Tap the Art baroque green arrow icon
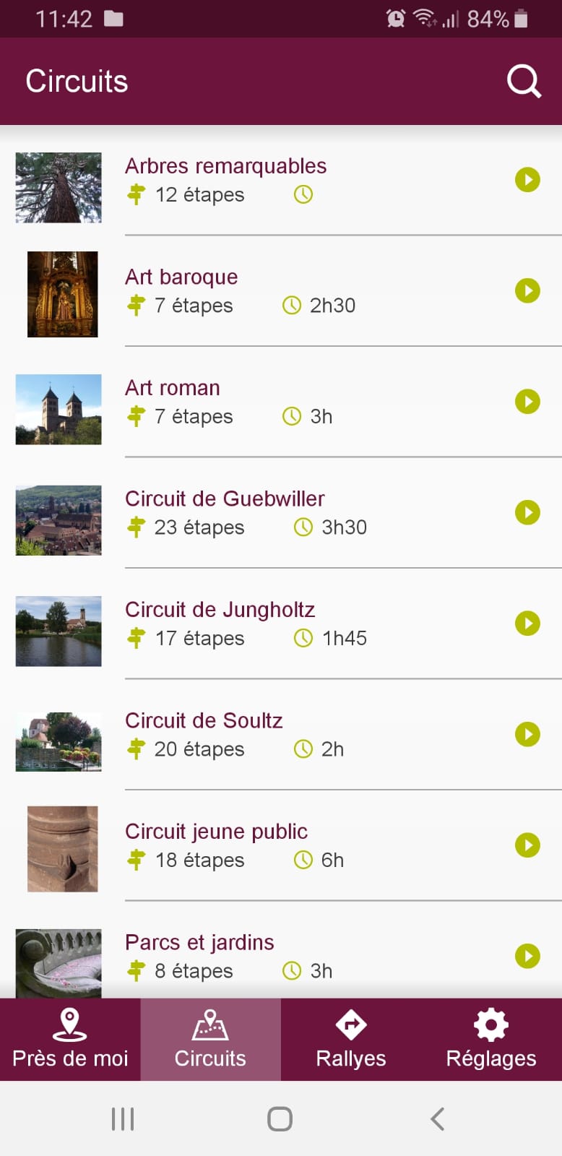Screen dimensions: 562x1156 click(x=527, y=290)
